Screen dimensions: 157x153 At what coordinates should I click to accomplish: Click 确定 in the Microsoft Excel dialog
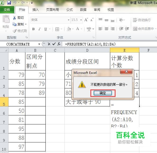tap(103, 93)
